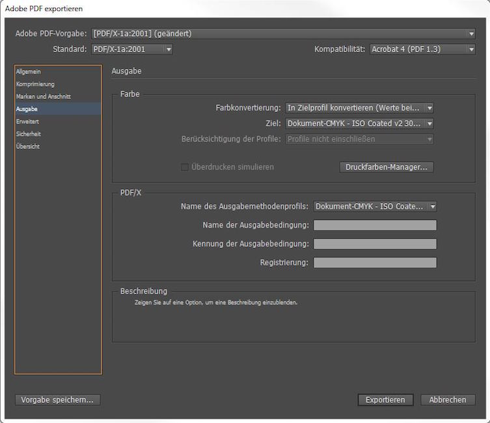Switch to the Komprimierung section
The width and height of the screenshot is (490, 423).
[58, 85]
